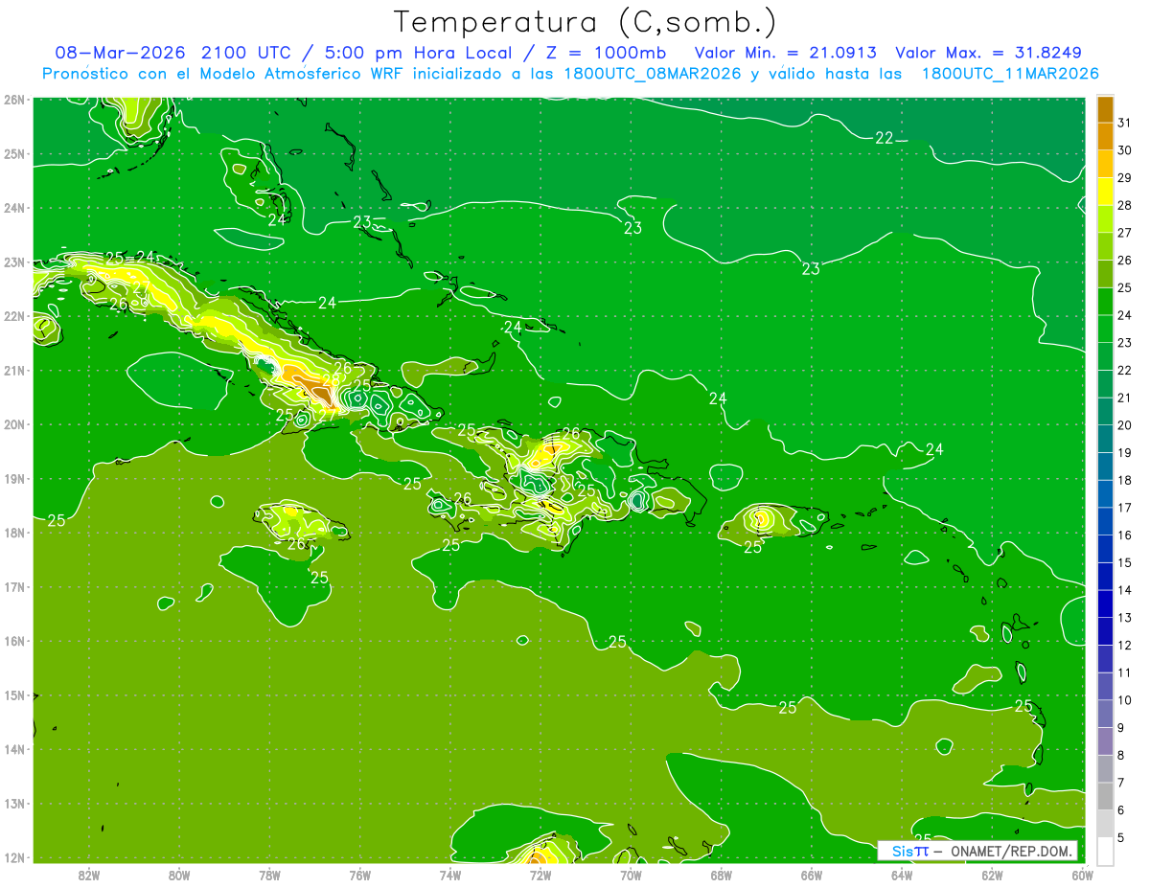1150x888 pixels.
Task: Click the title 'Temperatura (C,somb.)'
Action: (x=586, y=22)
